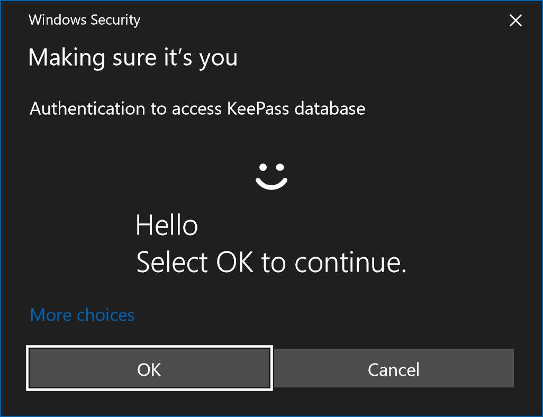543x417 pixels.
Task: Click the Hello greeting text
Action: tap(167, 226)
